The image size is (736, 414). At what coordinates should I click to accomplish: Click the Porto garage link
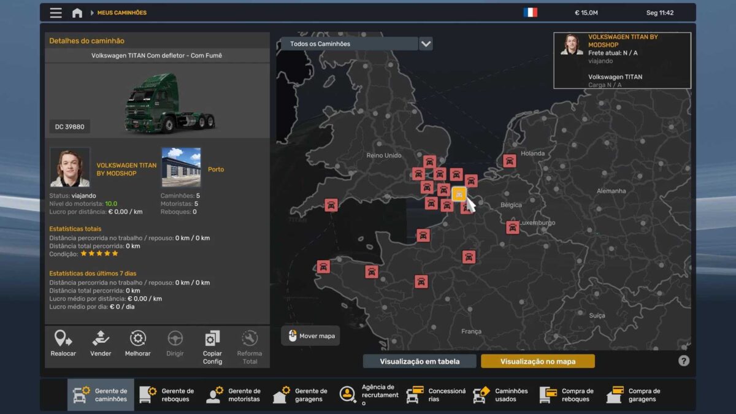point(216,169)
